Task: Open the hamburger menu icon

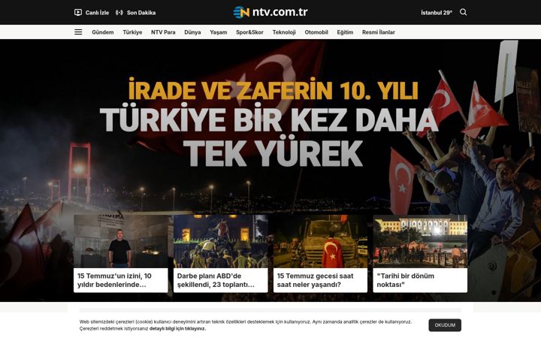Action: click(78, 32)
